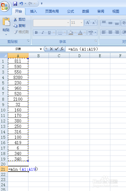Image resolution: width=126 pixels, height=191 pixels.
Task: Align text left
Action: tap(104, 32)
